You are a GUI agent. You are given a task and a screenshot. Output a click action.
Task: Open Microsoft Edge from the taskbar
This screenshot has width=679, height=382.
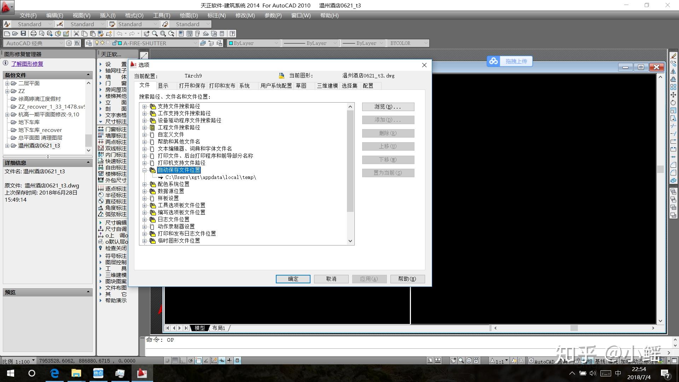pyautogui.click(x=54, y=373)
